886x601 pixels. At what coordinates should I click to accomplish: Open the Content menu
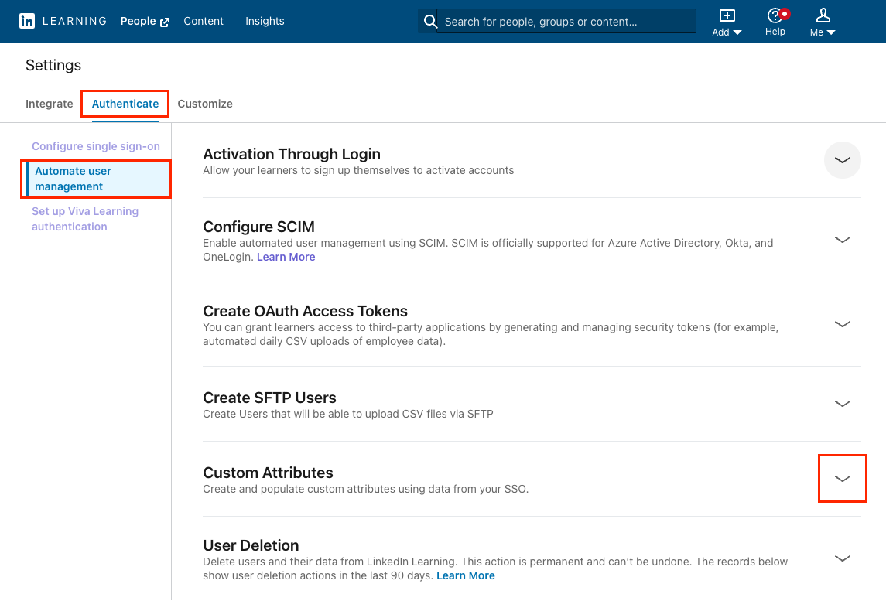(203, 21)
